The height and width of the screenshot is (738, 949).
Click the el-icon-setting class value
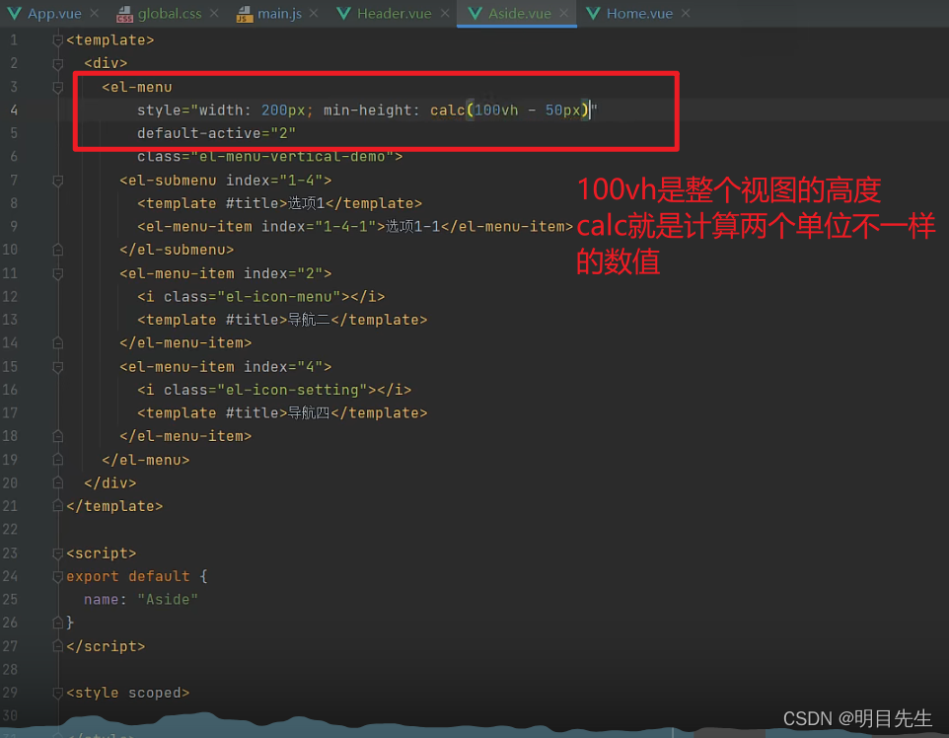pyautogui.click(x=292, y=390)
